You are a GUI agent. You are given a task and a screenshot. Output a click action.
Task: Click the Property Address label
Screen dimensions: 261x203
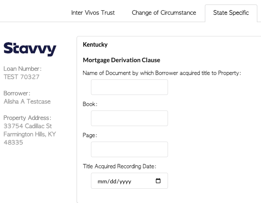27,118
